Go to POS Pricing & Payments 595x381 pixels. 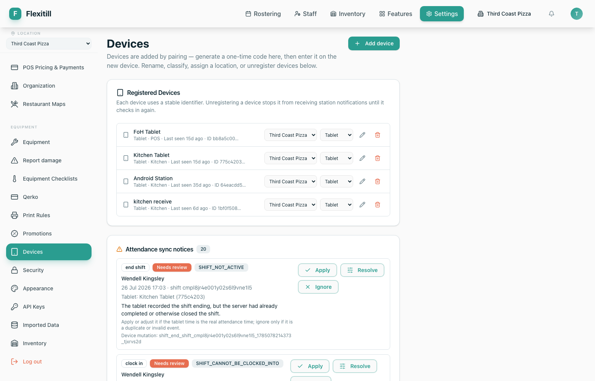(x=49, y=67)
